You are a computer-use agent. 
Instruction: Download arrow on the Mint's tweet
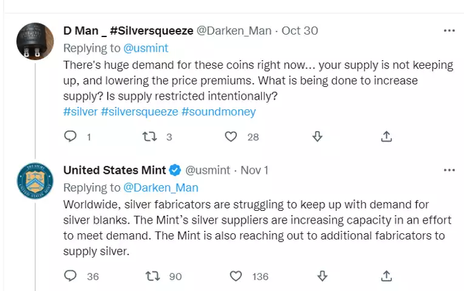pos(322,276)
